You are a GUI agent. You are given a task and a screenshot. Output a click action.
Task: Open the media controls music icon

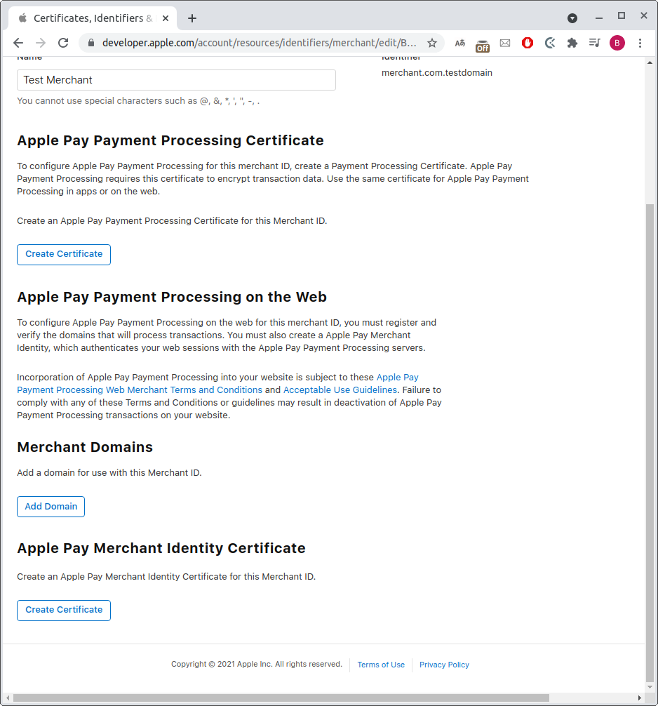tap(595, 43)
